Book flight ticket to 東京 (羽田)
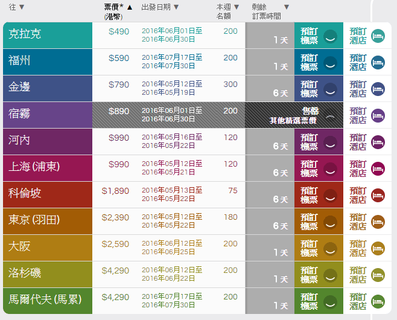The image size is (397, 320). [x=310, y=222]
